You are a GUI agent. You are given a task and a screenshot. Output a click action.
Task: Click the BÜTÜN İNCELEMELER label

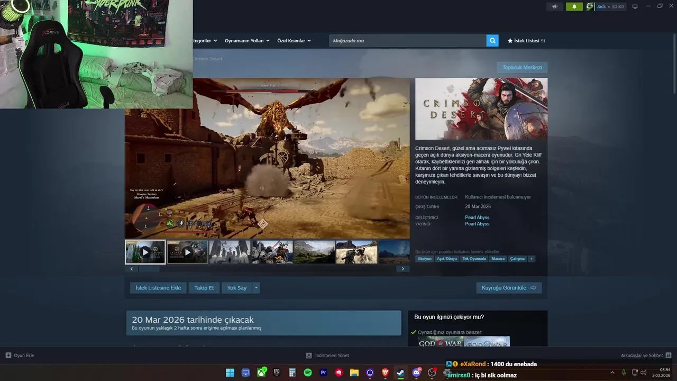click(436, 197)
